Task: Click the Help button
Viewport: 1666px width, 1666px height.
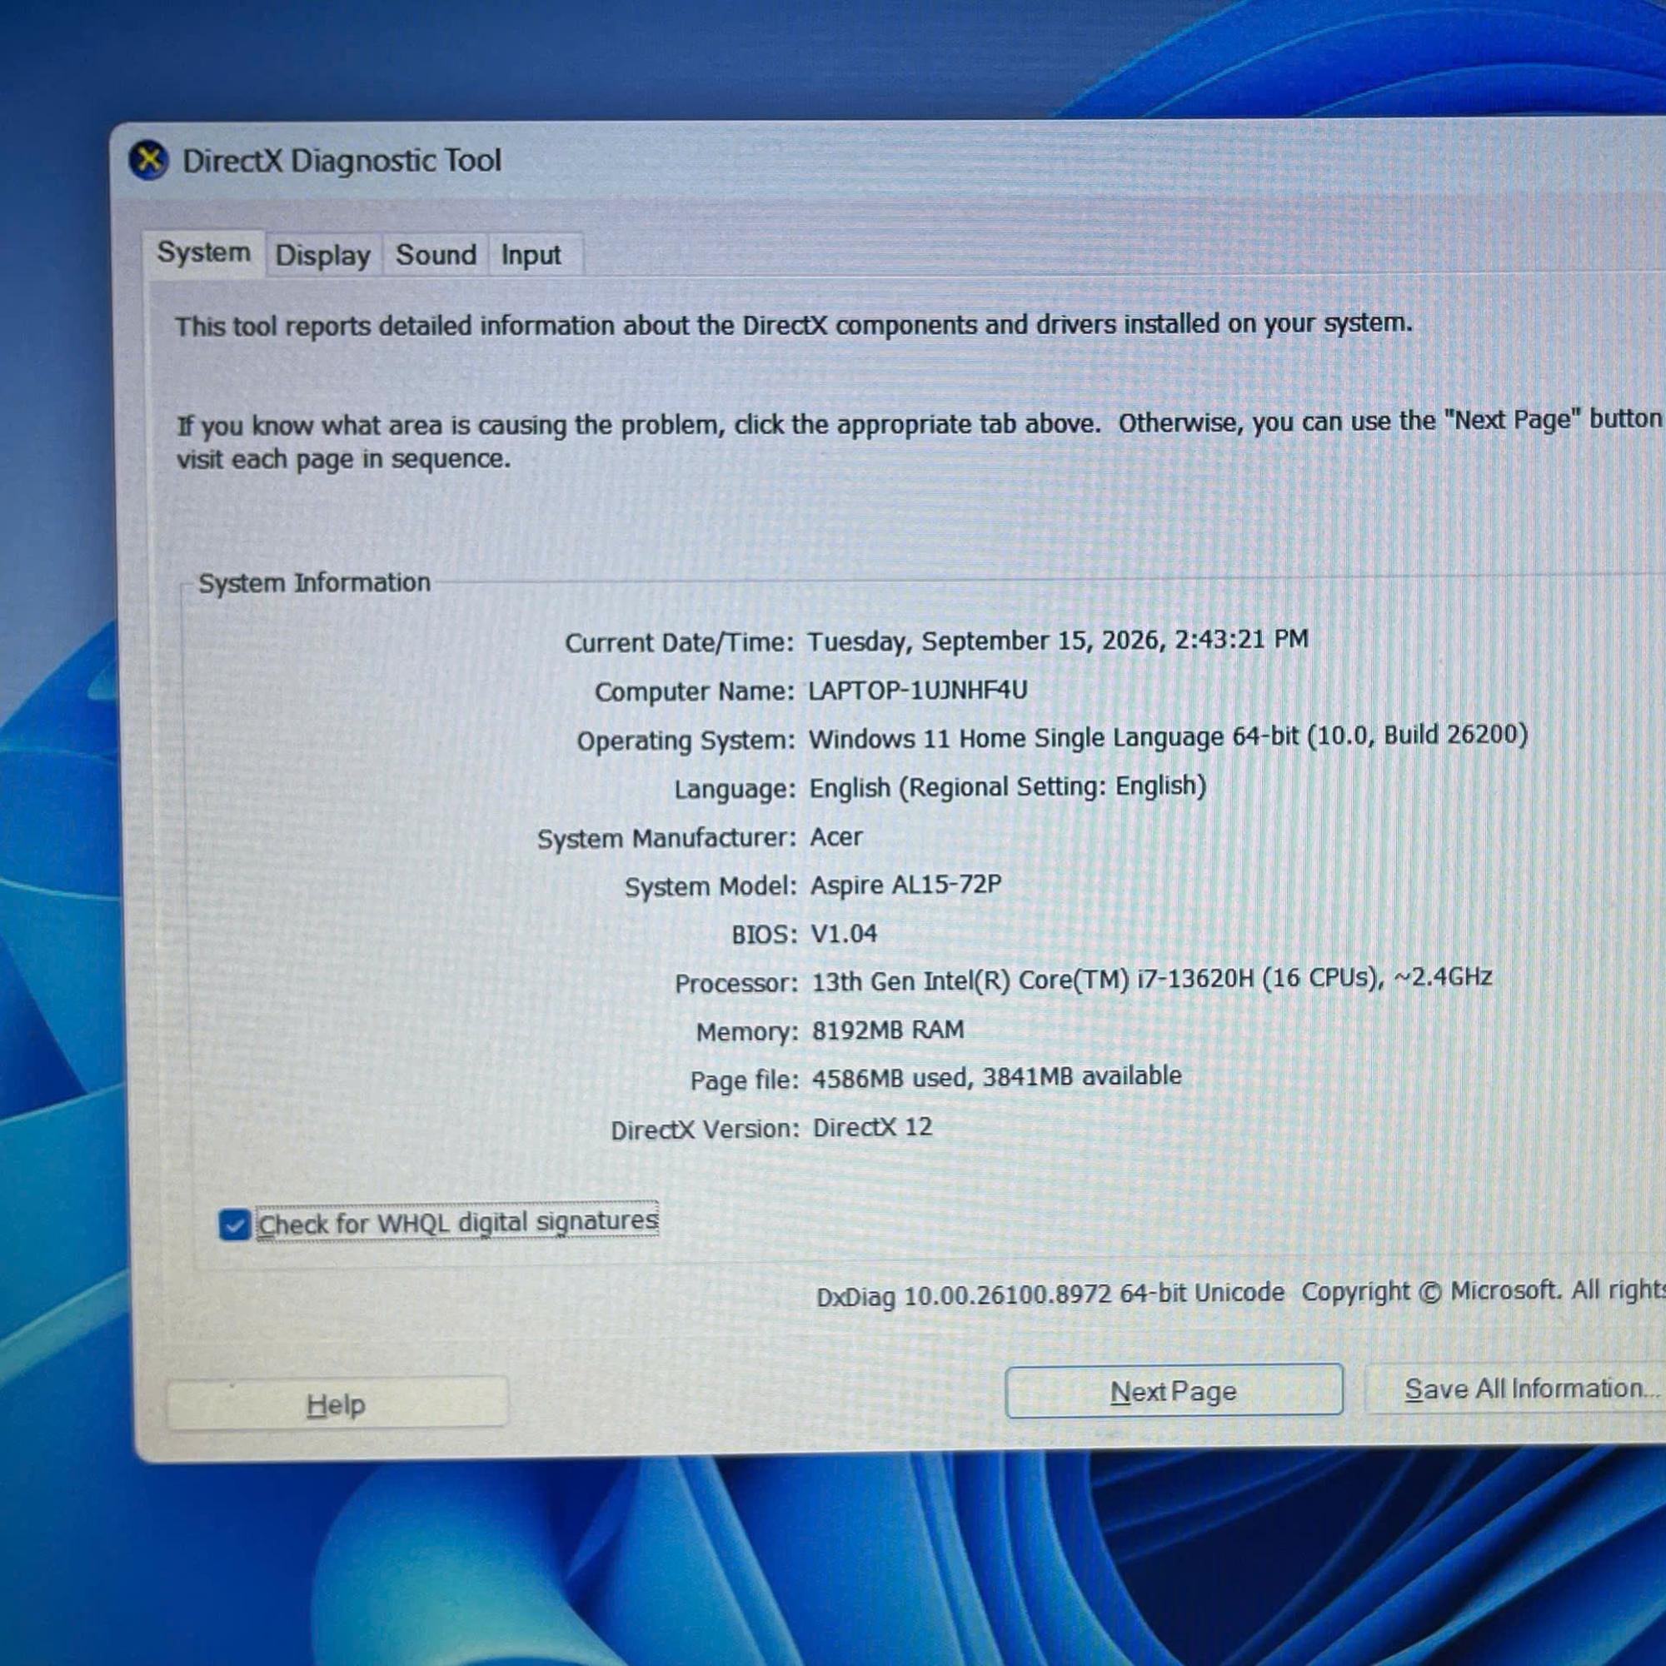Action: tap(337, 1404)
